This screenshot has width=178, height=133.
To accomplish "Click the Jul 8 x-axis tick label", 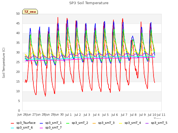I will click(133, 115).
